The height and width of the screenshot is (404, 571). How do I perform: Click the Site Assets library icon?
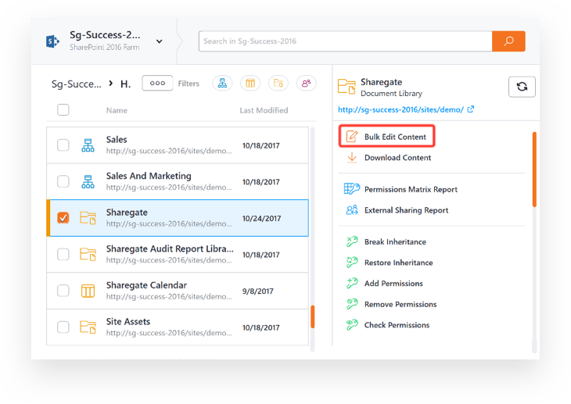click(x=88, y=327)
